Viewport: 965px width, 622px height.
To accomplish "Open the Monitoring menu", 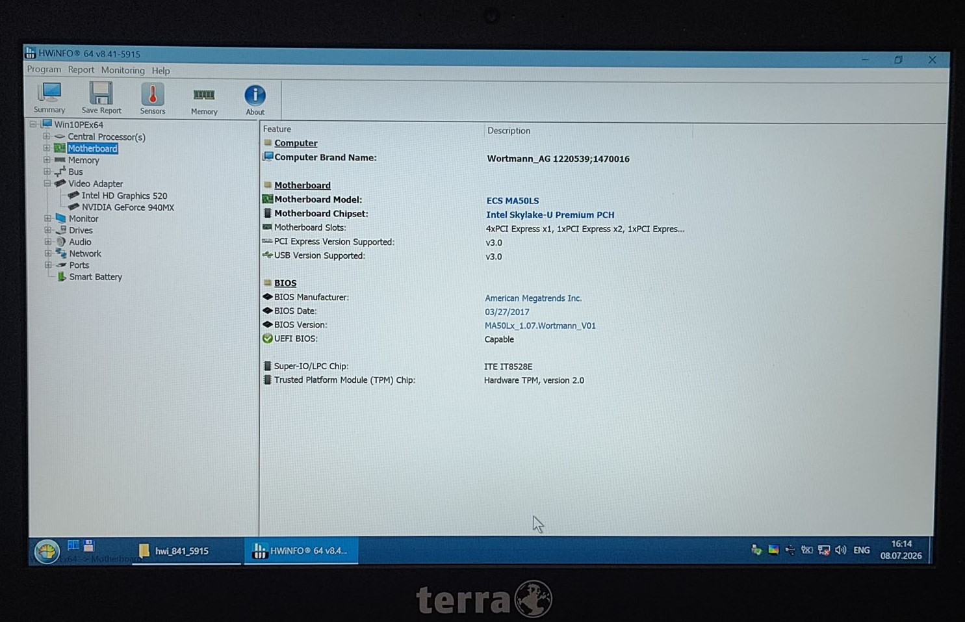I will coord(123,70).
